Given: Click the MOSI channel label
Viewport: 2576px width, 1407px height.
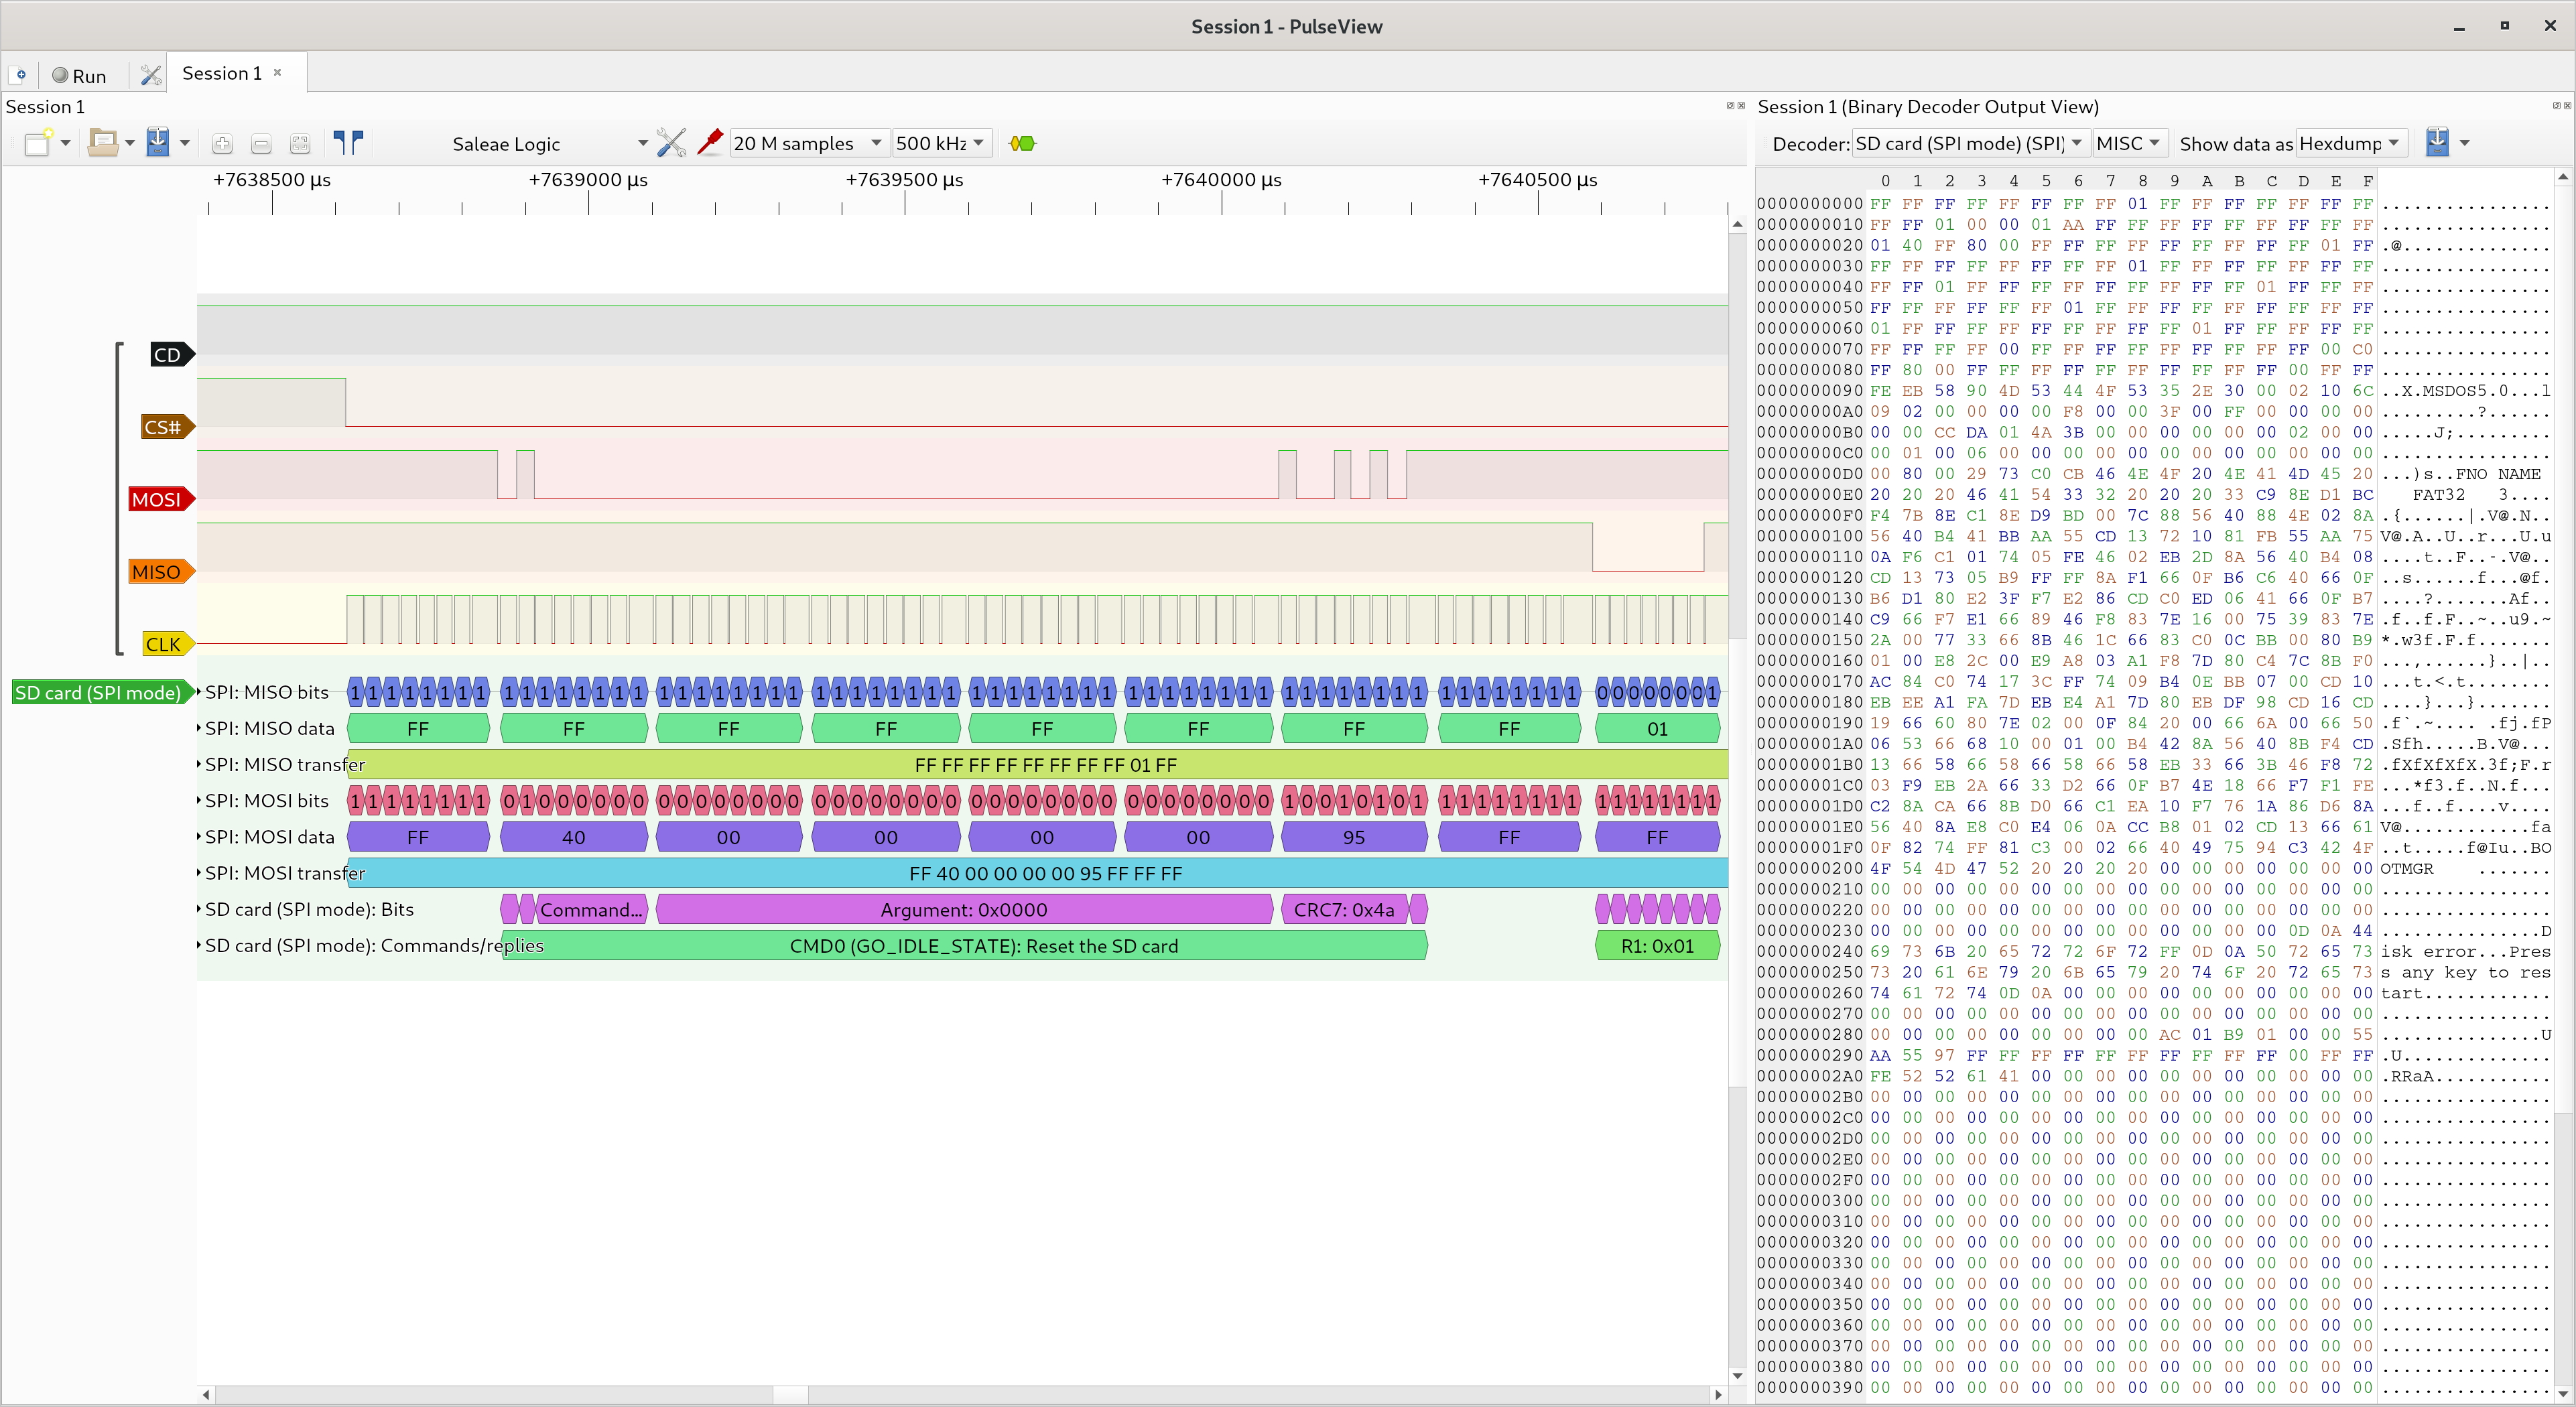Looking at the screenshot, I should [x=157, y=499].
